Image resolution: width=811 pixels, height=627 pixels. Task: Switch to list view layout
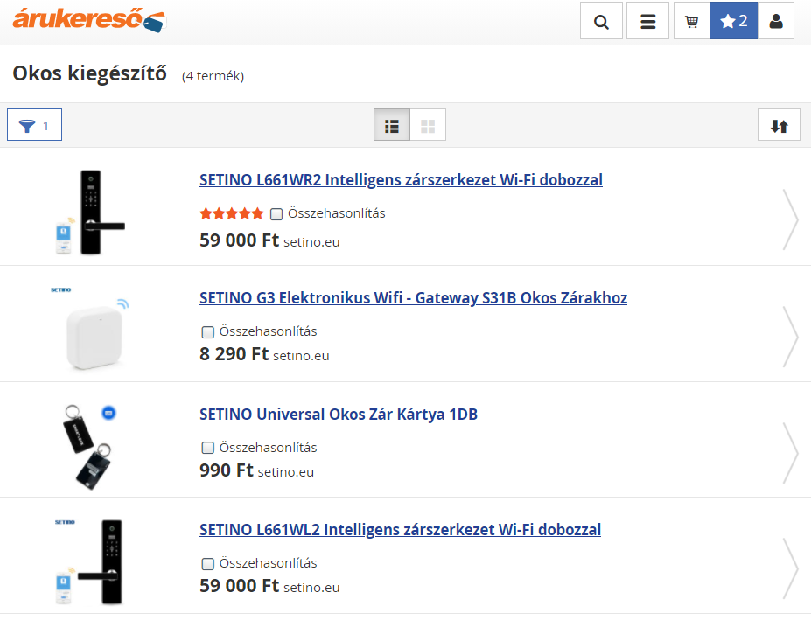pos(392,125)
